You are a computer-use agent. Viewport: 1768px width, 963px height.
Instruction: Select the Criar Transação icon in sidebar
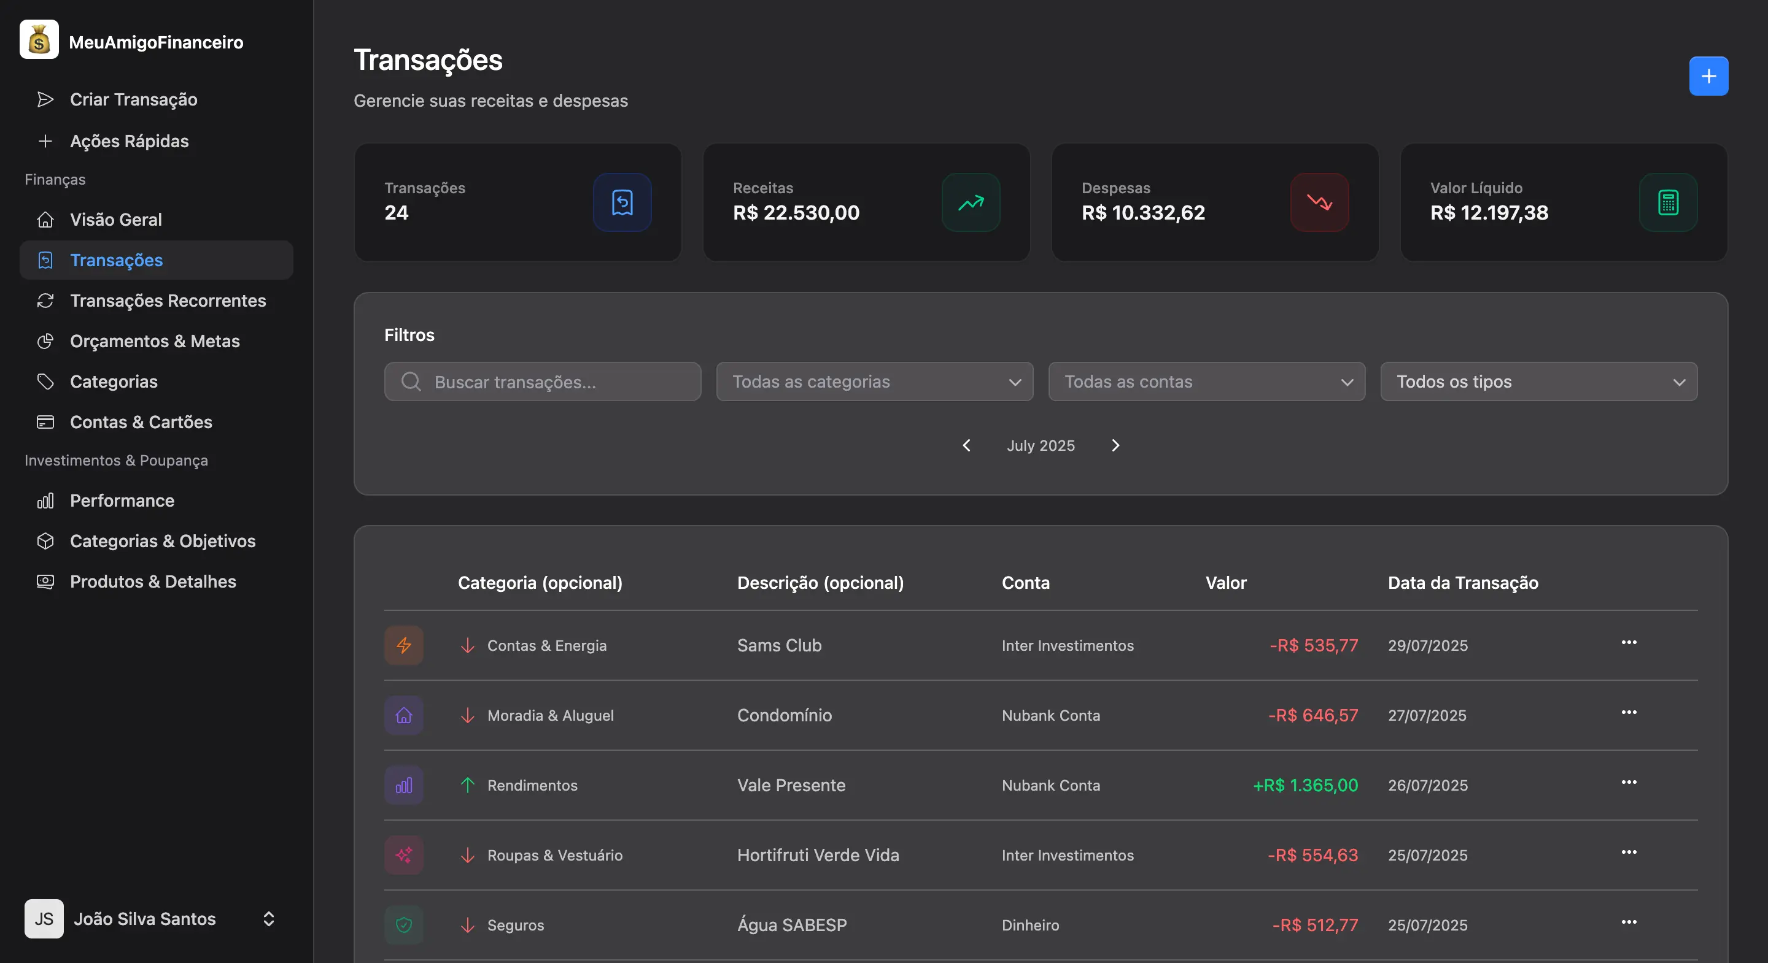tap(45, 99)
